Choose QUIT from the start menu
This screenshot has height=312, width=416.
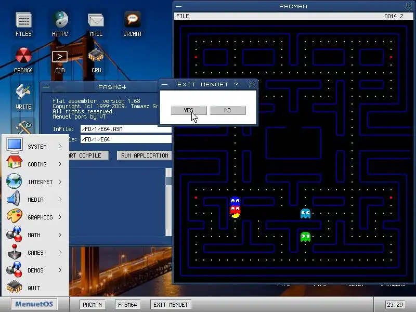coord(34,288)
